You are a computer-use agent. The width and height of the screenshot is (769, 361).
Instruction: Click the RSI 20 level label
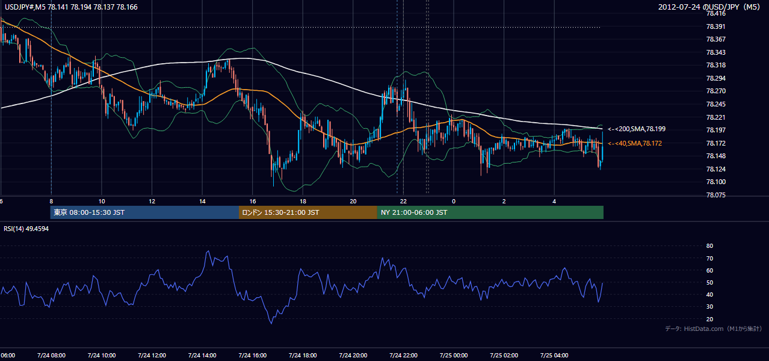coord(709,319)
